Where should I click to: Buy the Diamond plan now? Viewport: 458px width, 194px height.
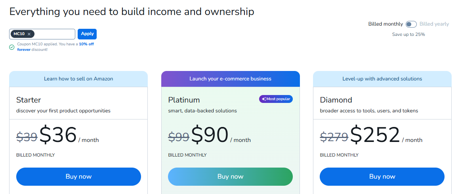point(382,177)
